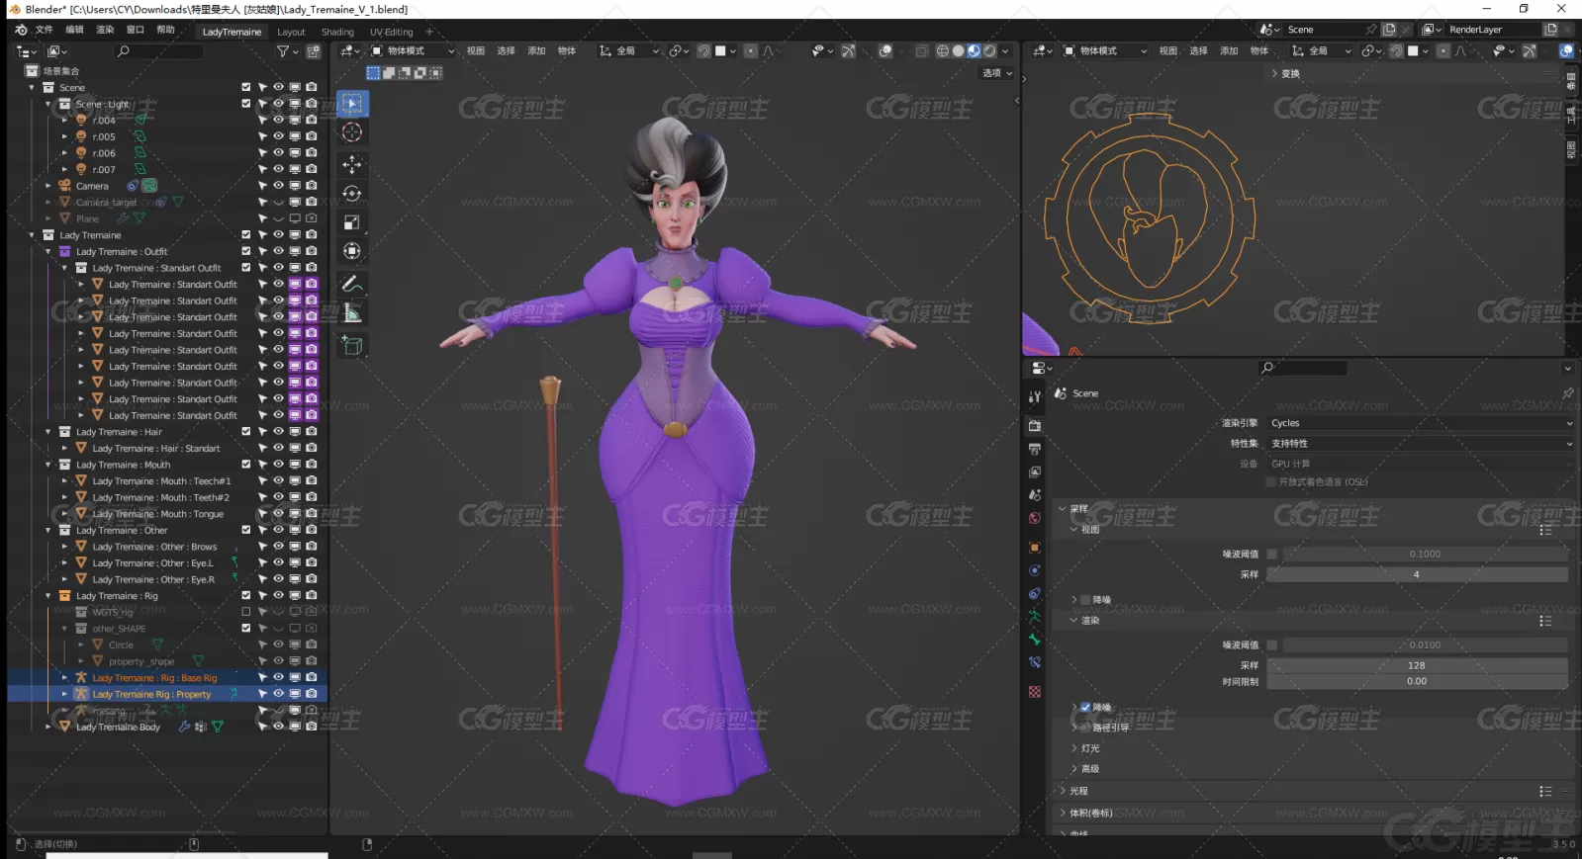This screenshot has width=1582, height=859.
Task: Open the Physics properties tab
Action: (1035, 570)
